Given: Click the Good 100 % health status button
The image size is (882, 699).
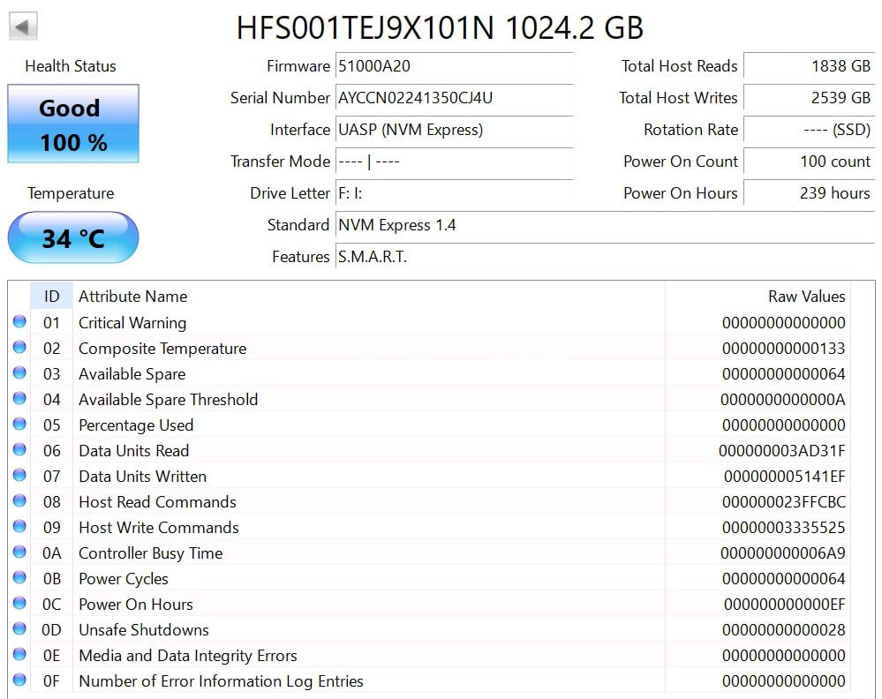Looking at the screenshot, I should tap(73, 124).
